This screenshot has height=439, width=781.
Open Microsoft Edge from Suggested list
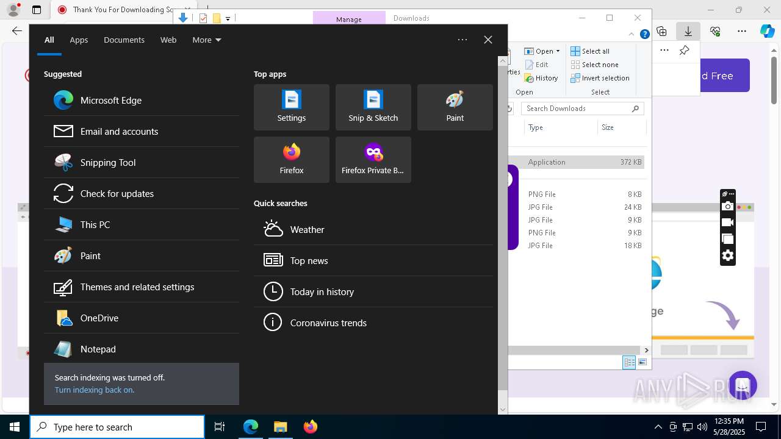click(x=142, y=101)
